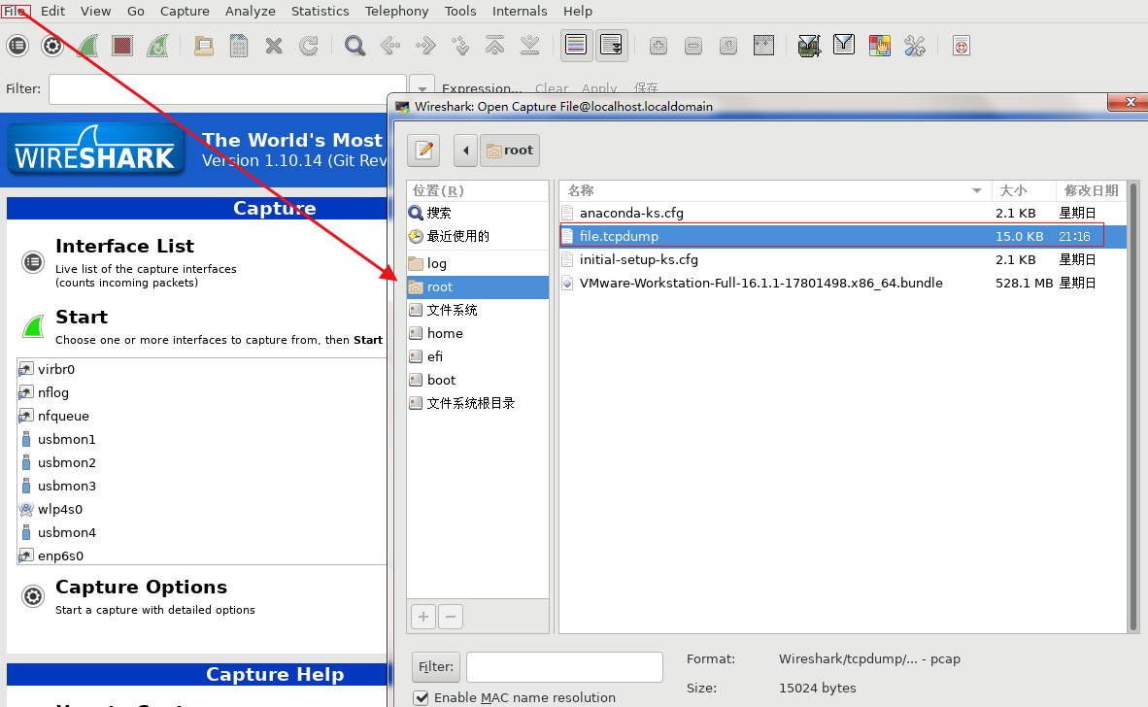
Task: Toggle packet list colorize icon
Action: tap(576, 46)
